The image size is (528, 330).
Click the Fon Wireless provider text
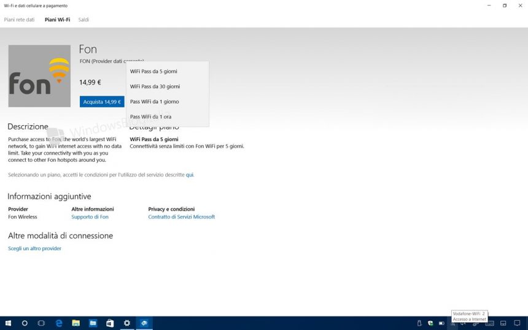[23, 217]
